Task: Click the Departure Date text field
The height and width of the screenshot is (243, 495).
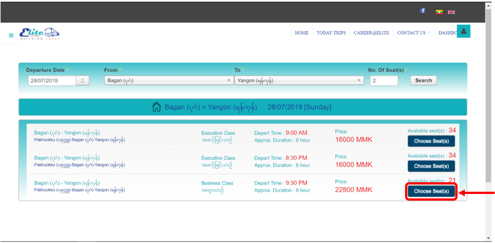Action: (x=51, y=80)
